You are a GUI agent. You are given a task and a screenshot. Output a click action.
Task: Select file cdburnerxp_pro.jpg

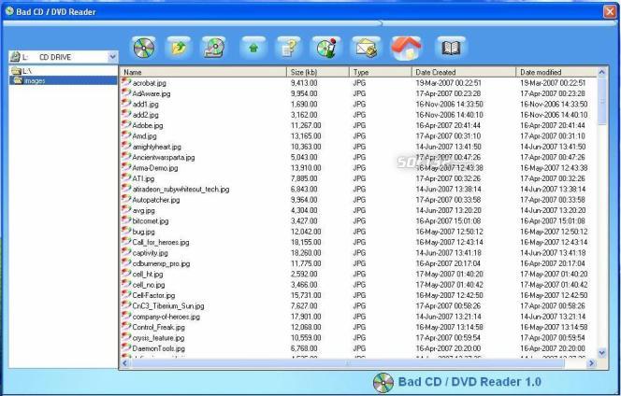(161, 264)
